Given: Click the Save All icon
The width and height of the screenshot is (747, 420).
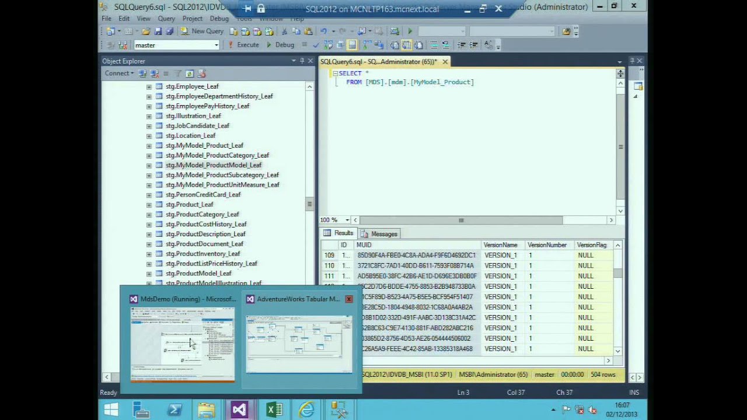Looking at the screenshot, I should (x=169, y=32).
